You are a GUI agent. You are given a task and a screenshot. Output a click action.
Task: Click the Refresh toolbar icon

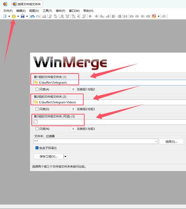tap(164, 16)
